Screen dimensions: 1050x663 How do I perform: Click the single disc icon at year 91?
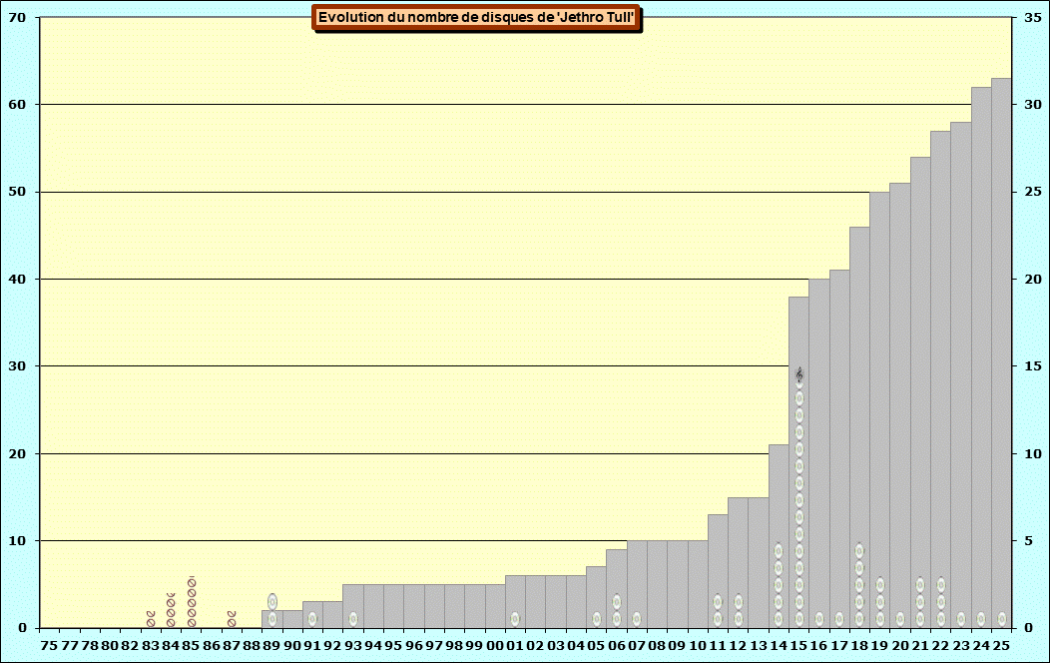pyautogui.click(x=312, y=619)
